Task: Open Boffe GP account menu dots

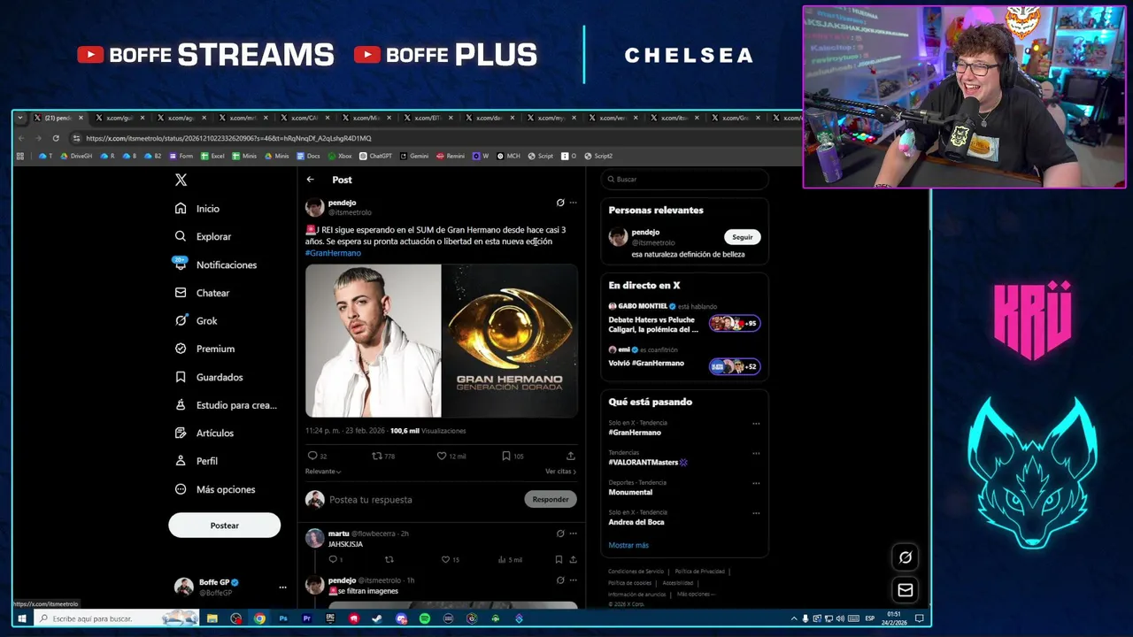Action: pos(282,587)
